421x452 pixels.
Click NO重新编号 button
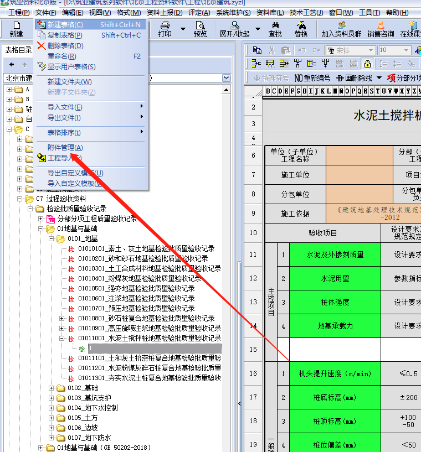click(312, 78)
